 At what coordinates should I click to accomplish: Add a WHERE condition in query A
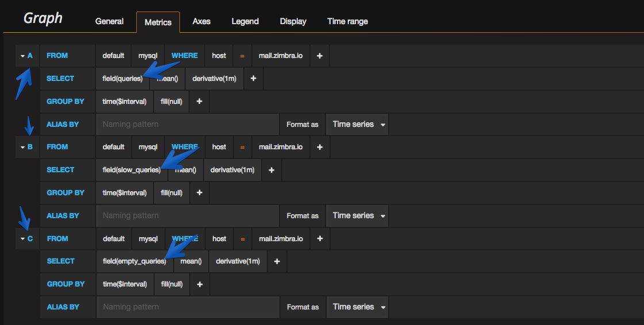point(320,56)
